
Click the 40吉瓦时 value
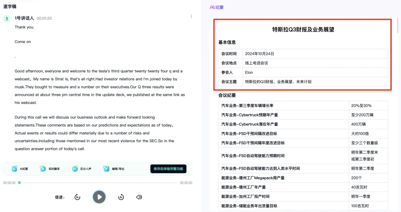click(x=359, y=187)
